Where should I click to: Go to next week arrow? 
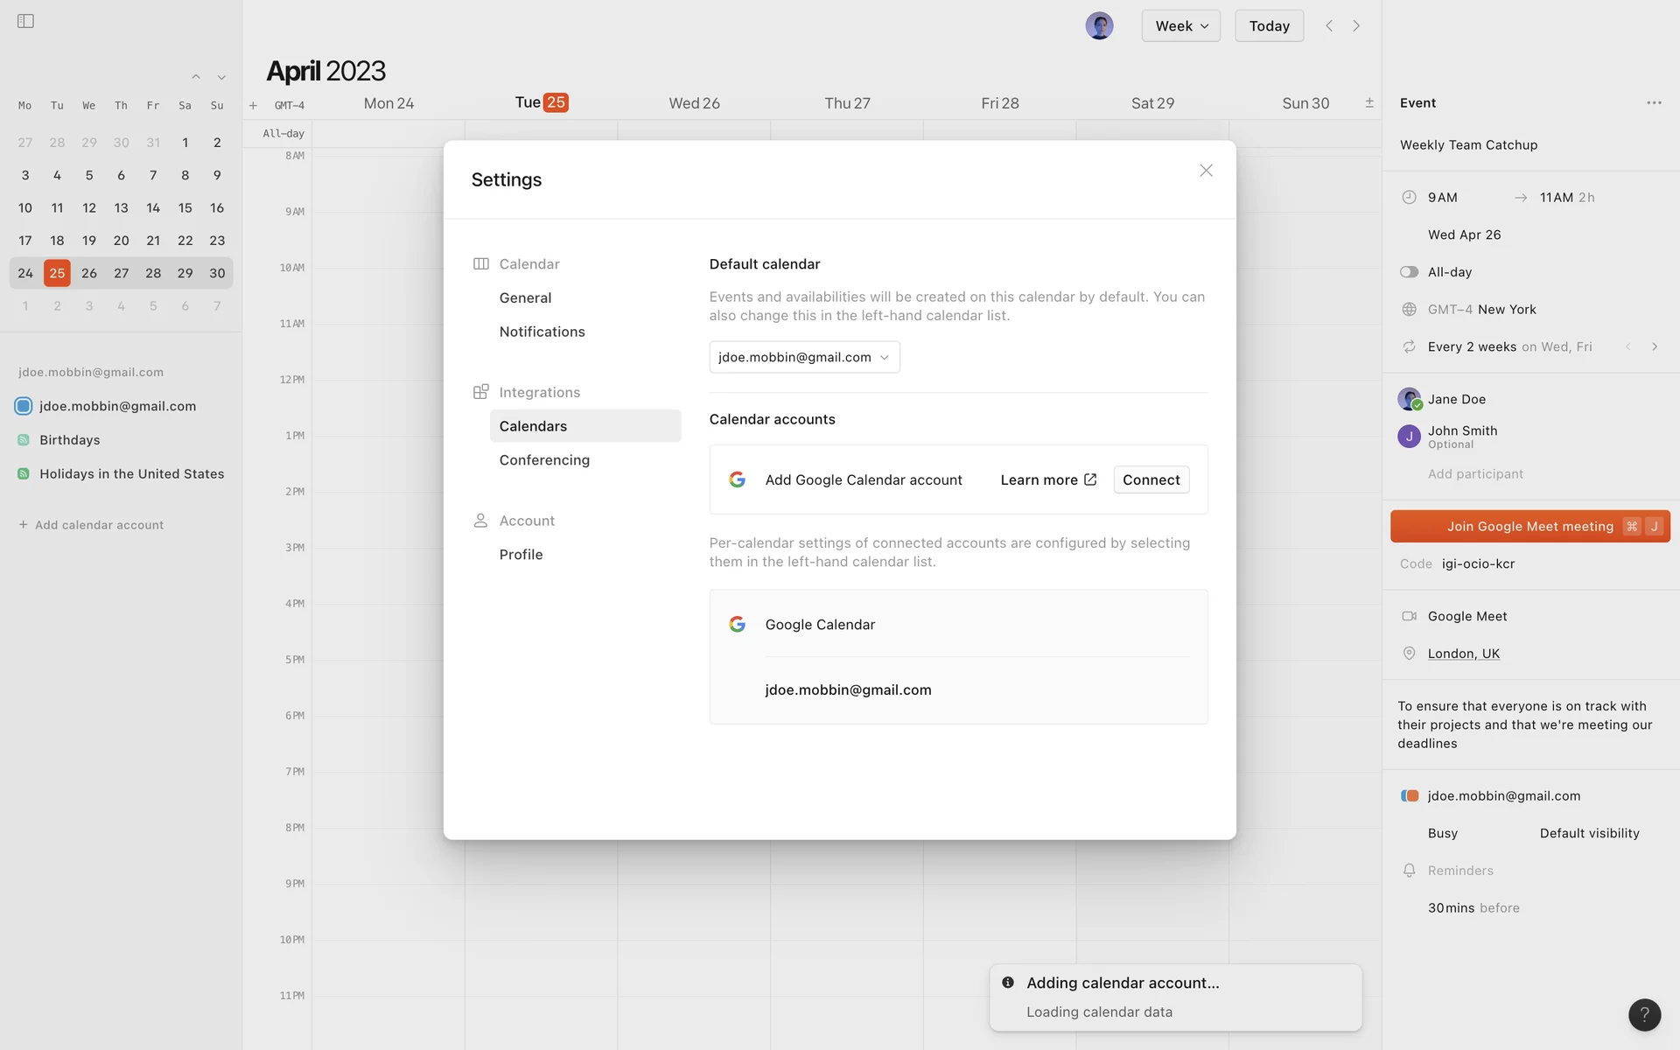tap(1356, 25)
